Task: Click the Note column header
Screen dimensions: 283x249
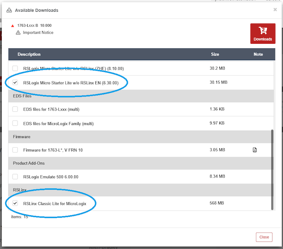Action: 258,54
